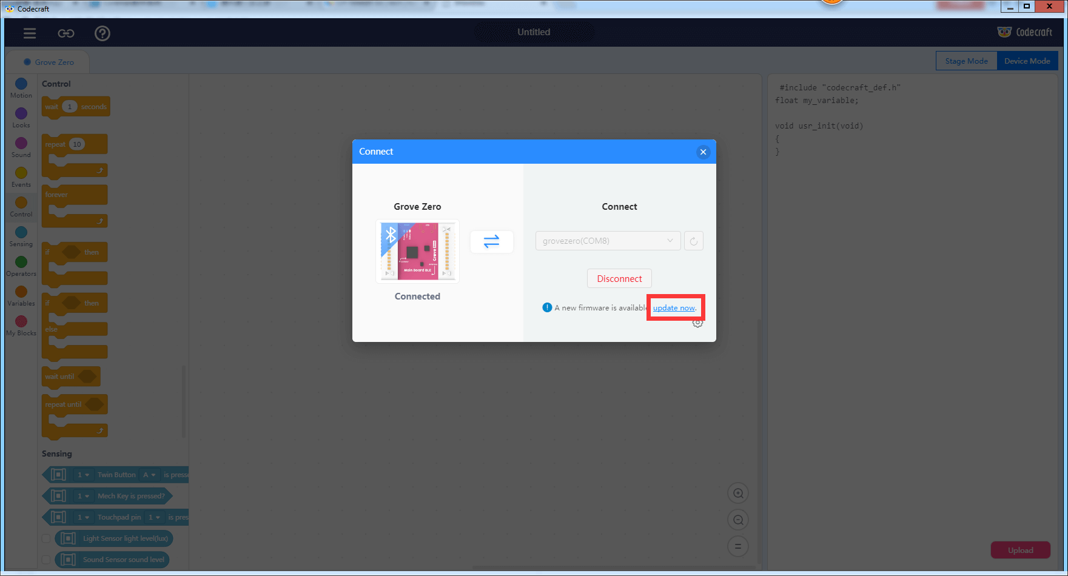Click the firmware info exclamation icon
The height and width of the screenshot is (576, 1068).
(547, 307)
